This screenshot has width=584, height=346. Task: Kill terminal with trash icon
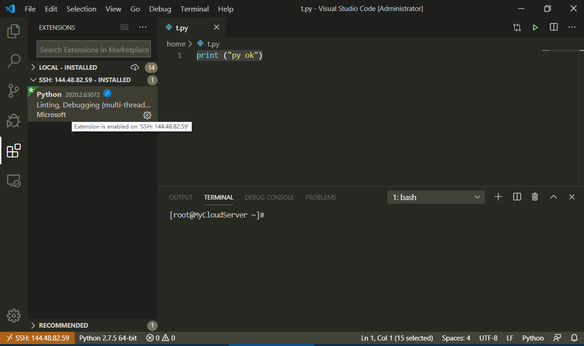pyautogui.click(x=535, y=197)
